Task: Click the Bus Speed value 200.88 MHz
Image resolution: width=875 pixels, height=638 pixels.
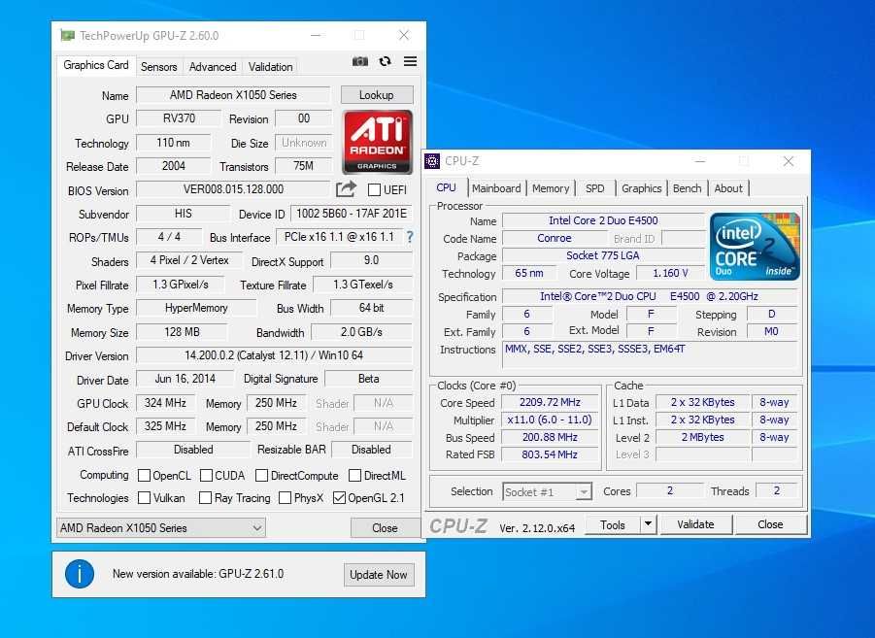Action: (x=550, y=437)
